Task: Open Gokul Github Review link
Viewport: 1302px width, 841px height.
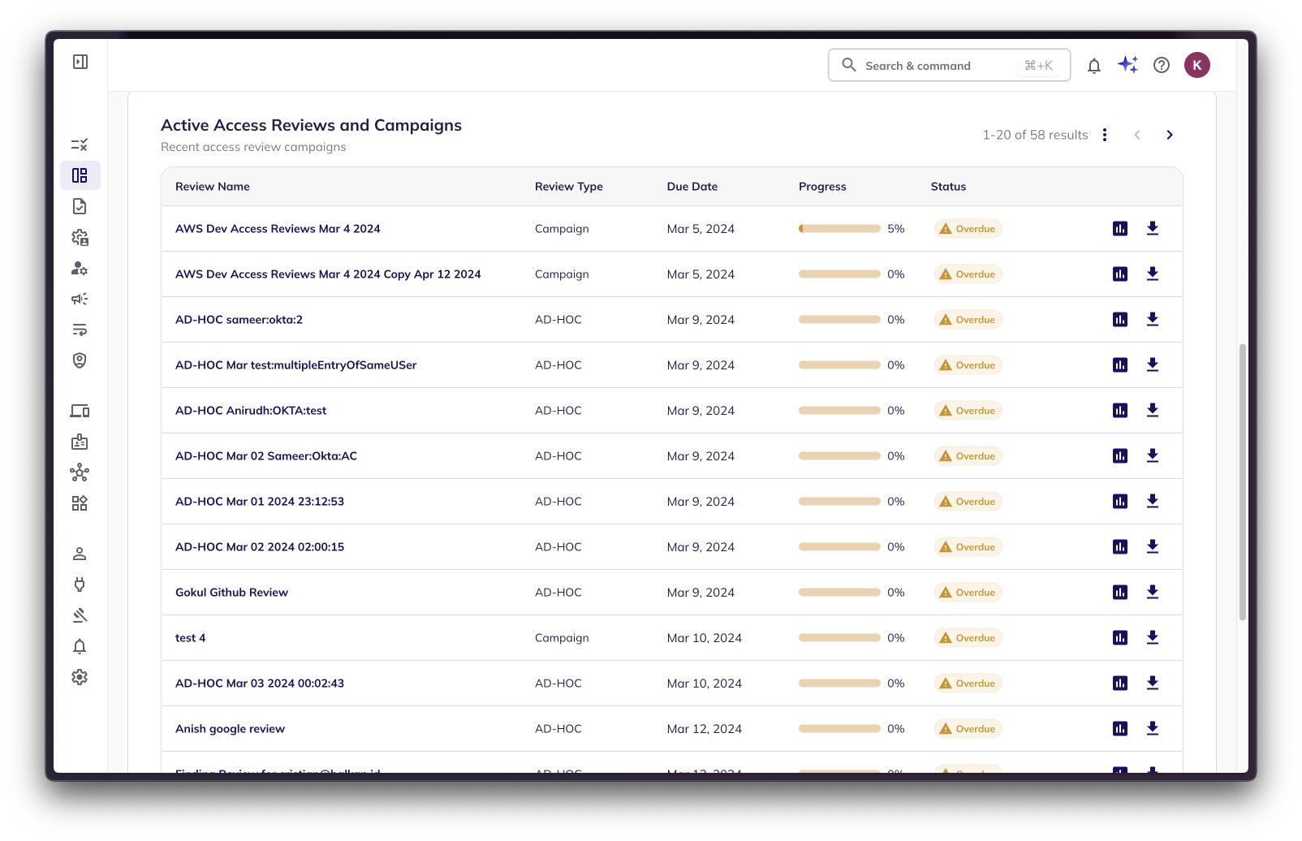Action: [231, 593]
